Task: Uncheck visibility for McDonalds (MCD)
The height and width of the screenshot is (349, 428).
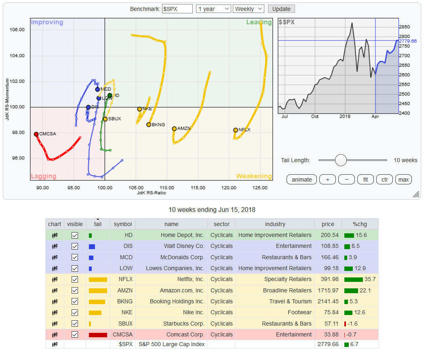Action: 74,257
